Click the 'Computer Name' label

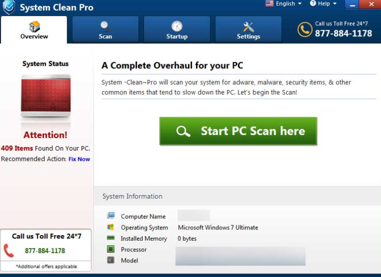(143, 216)
